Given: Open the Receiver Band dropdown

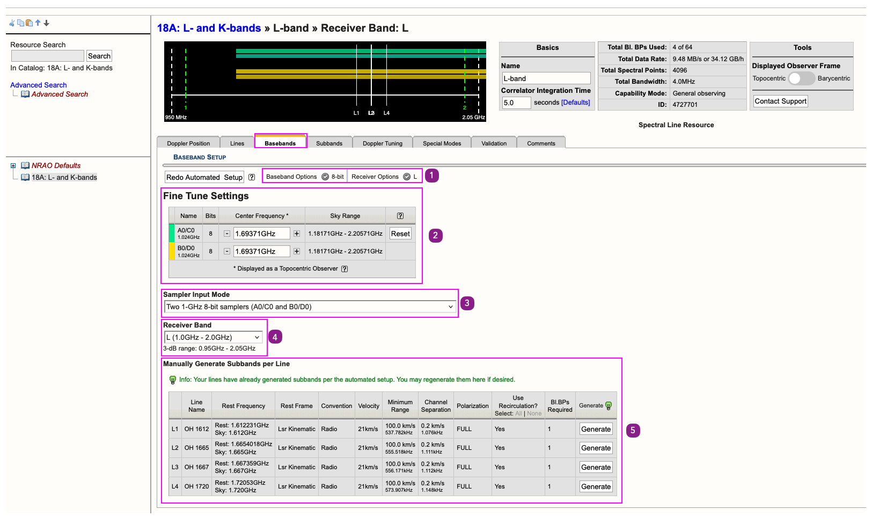Looking at the screenshot, I should point(213,337).
